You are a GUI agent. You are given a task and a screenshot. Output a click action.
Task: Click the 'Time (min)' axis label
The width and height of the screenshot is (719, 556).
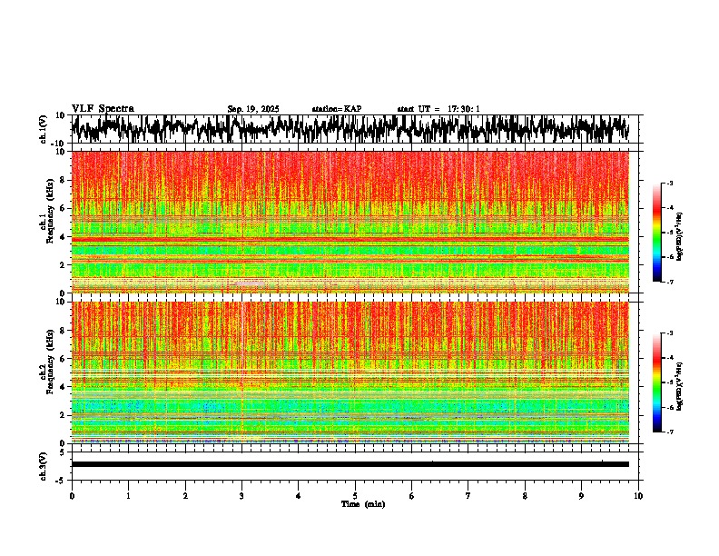point(363,504)
